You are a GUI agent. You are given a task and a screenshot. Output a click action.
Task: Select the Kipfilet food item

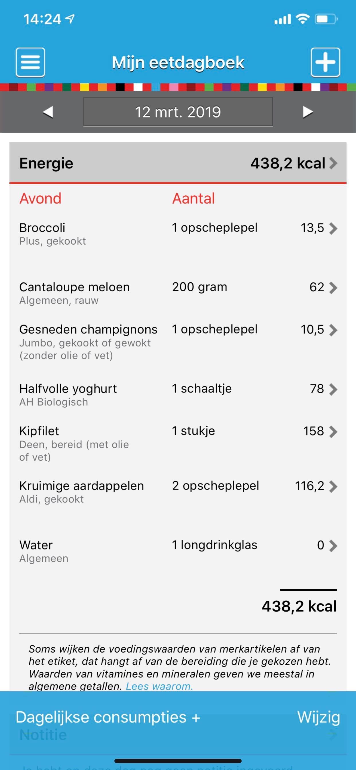(x=39, y=431)
